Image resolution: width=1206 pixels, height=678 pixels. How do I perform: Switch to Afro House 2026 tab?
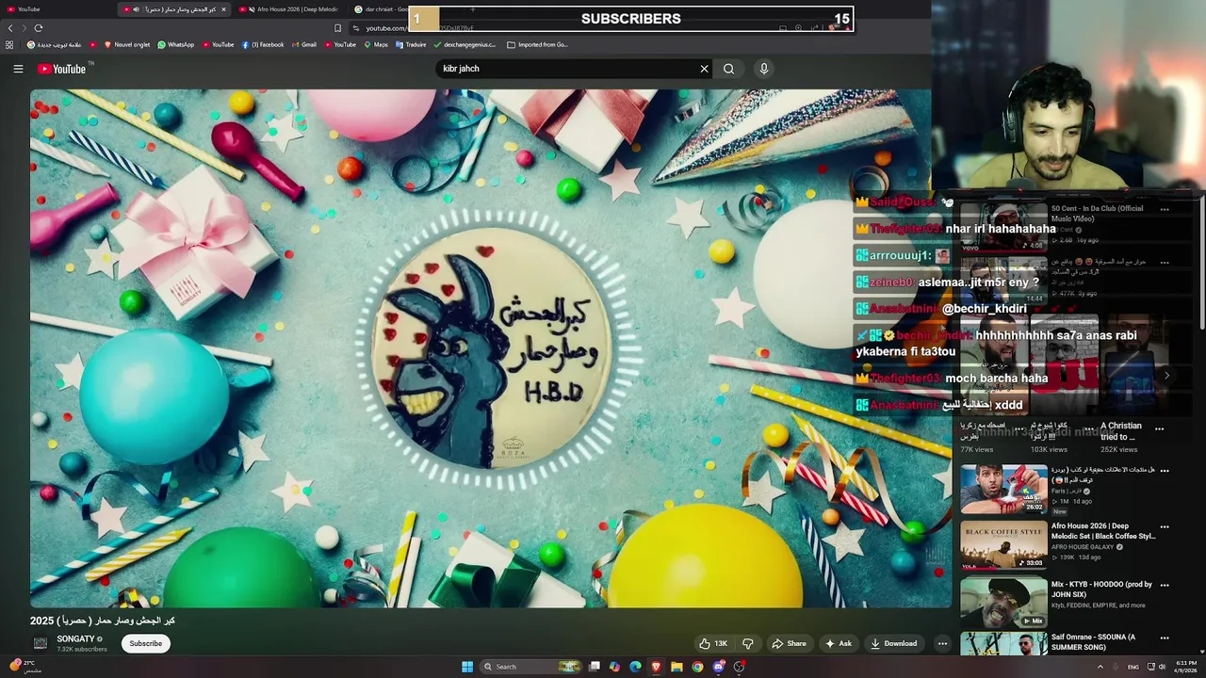pos(290,9)
